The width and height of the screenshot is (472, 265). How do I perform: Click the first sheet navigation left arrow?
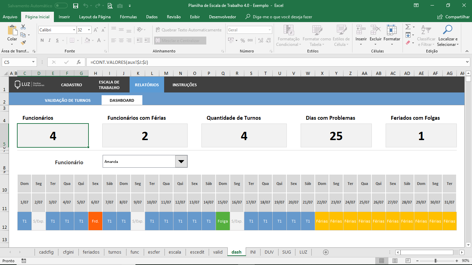[x=10, y=252]
